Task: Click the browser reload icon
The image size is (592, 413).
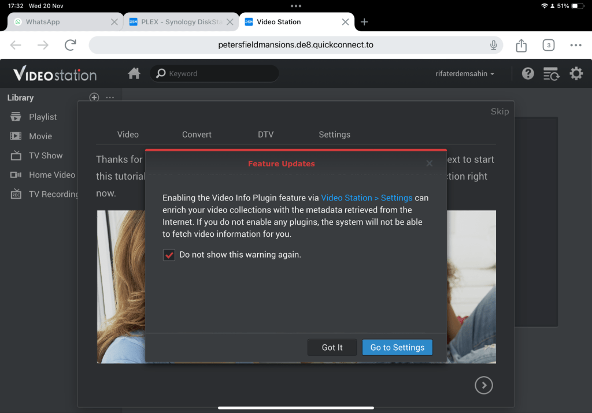Action: click(70, 45)
